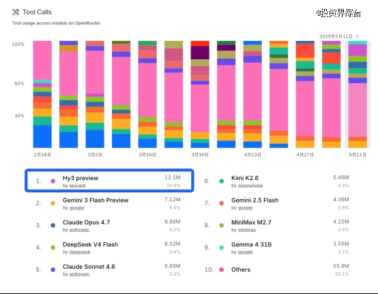Click the highlighted 5月11日 stacked bar
Image resolution: width=378 pixels, height=294 pixels.
point(358,94)
